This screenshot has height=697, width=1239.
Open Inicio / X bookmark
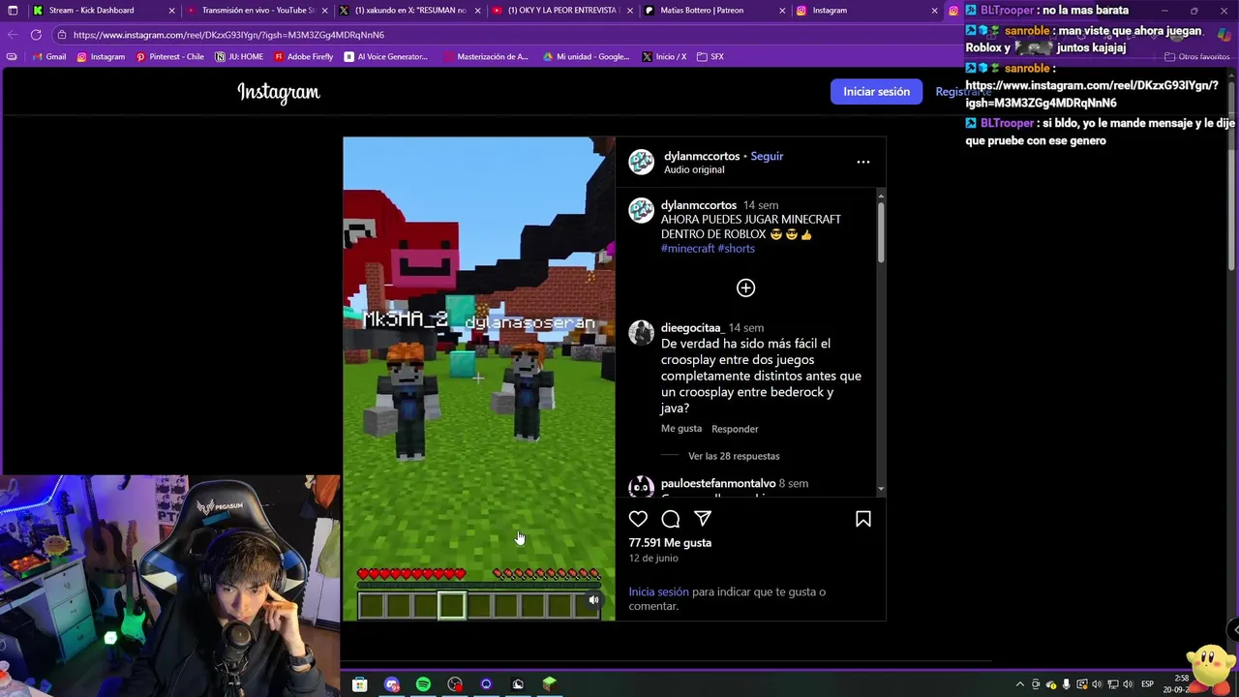(664, 57)
